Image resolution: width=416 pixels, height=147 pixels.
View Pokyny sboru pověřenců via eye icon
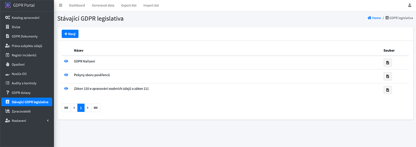(66, 75)
